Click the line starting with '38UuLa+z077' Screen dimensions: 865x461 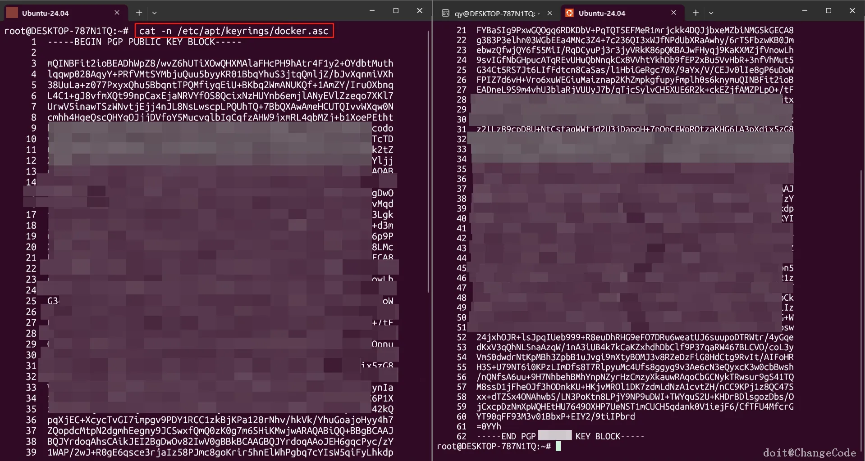220,85
